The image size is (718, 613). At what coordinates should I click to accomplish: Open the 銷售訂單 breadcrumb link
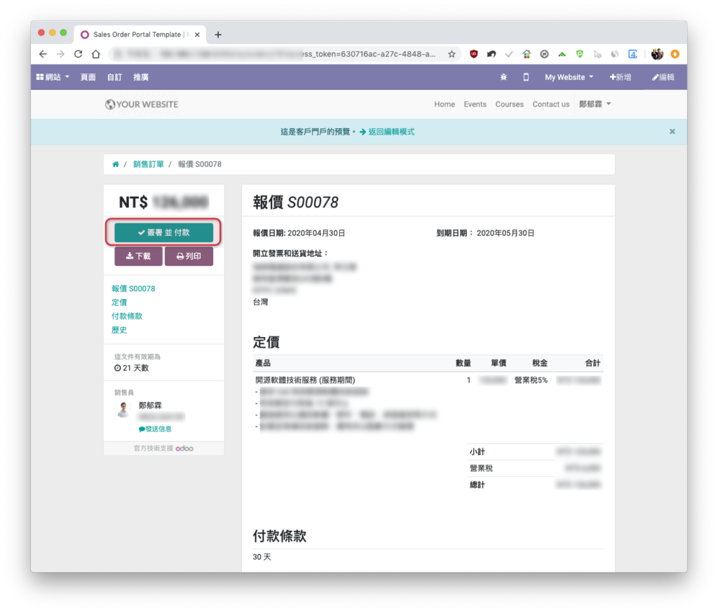(x=149, y=164)
